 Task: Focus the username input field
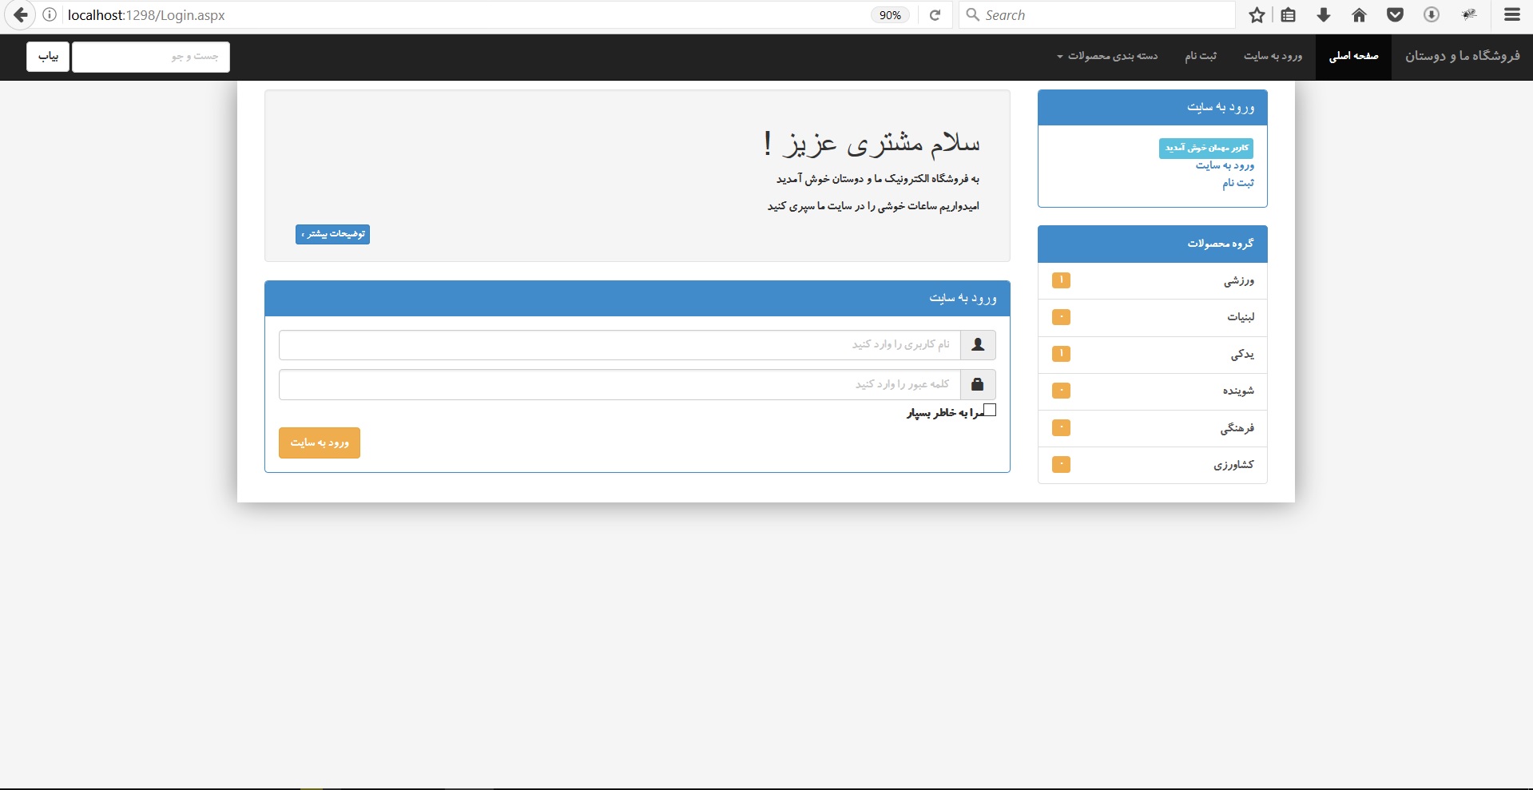620,345
